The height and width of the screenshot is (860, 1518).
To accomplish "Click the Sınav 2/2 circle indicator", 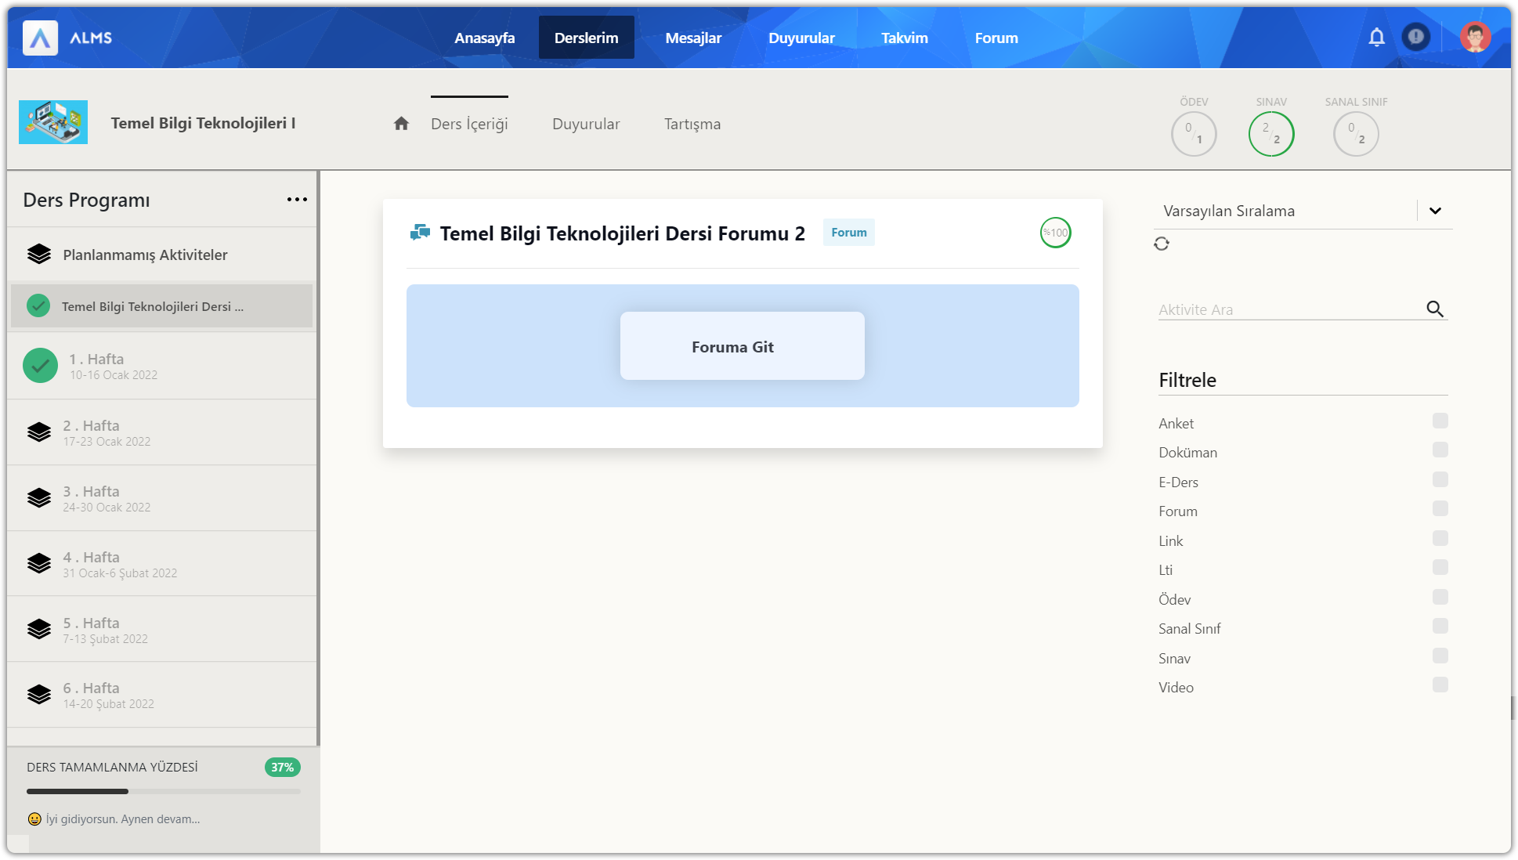I will coord(1270,134).
